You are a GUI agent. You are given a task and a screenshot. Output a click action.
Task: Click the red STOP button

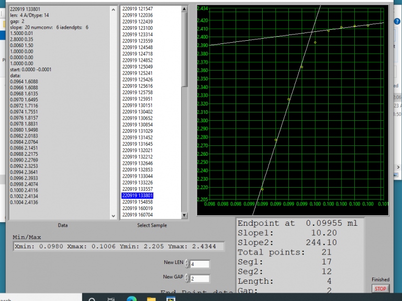[381, 288]
